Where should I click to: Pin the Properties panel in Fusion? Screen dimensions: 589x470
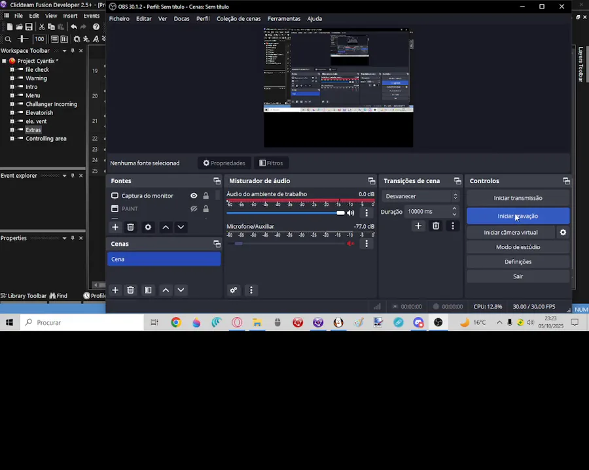coord(73,238)
